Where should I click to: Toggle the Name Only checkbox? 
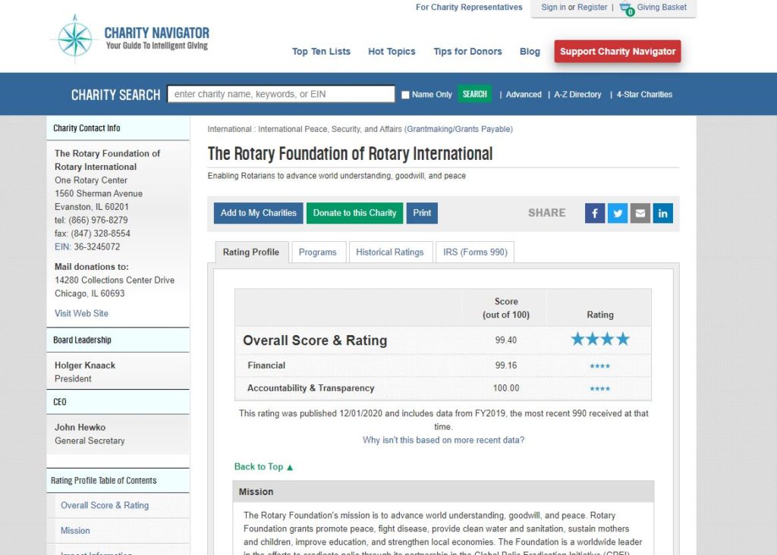[405, 95]
